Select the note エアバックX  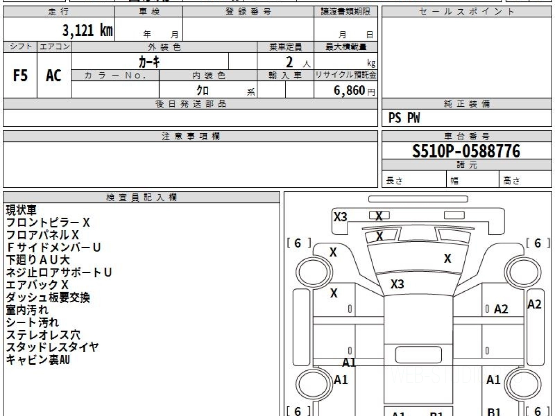point(37,285)
